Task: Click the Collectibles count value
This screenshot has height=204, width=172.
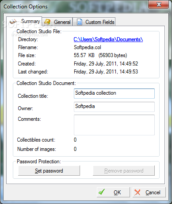Action: point(75,140)
